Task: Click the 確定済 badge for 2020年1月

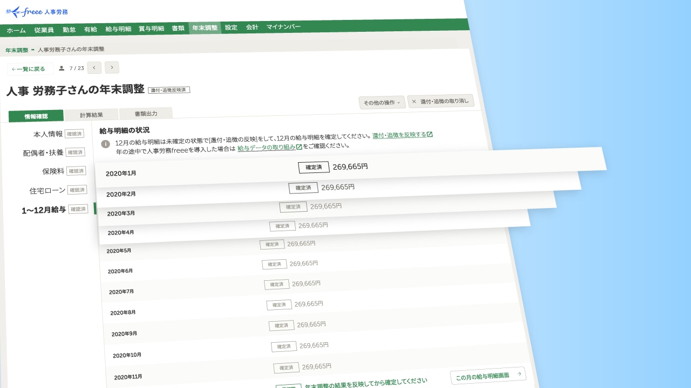Action: point(313,167)
